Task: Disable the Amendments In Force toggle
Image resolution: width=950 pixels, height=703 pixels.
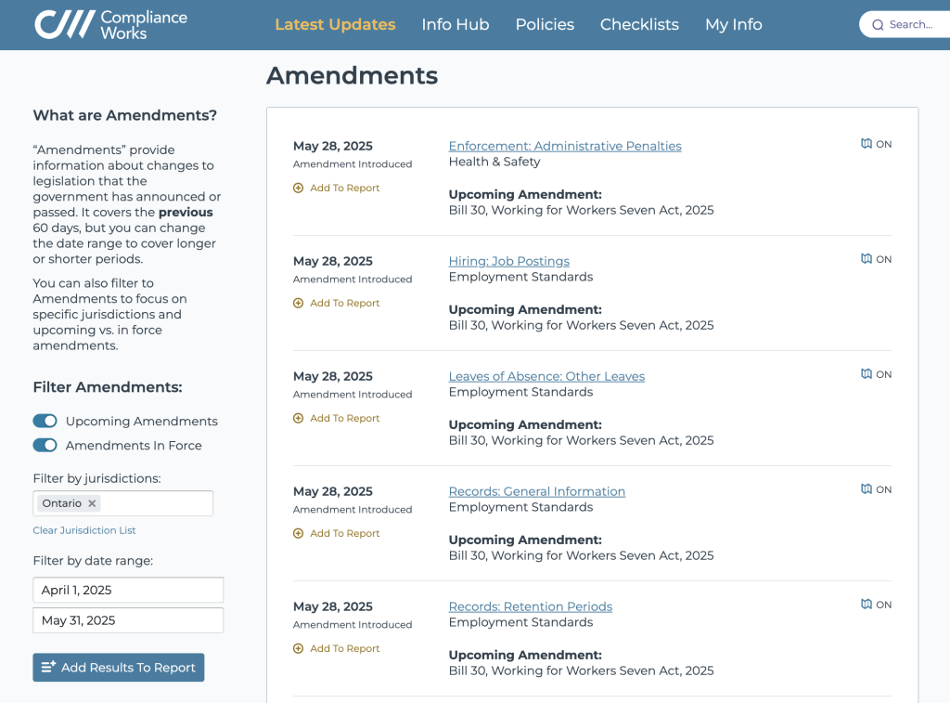Action: [45, 445]
